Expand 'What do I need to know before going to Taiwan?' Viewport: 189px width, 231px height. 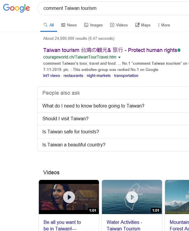93,106
